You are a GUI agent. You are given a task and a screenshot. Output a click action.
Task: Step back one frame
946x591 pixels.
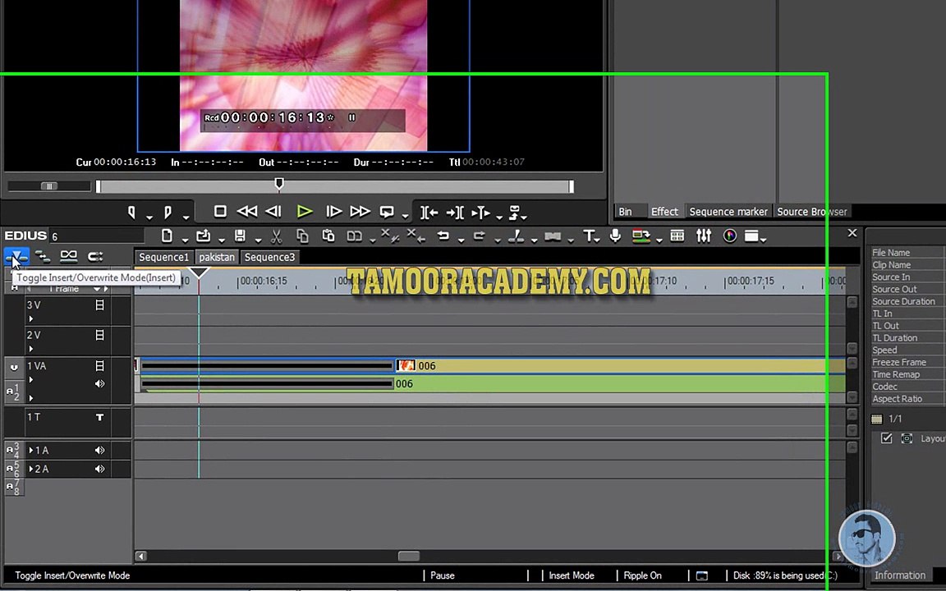[x=274, y=212]
